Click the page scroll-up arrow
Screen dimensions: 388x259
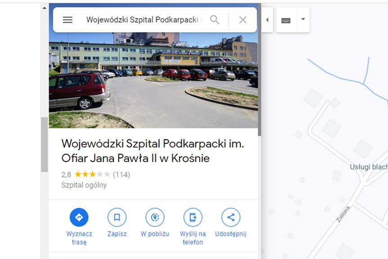tap(45, 8)
